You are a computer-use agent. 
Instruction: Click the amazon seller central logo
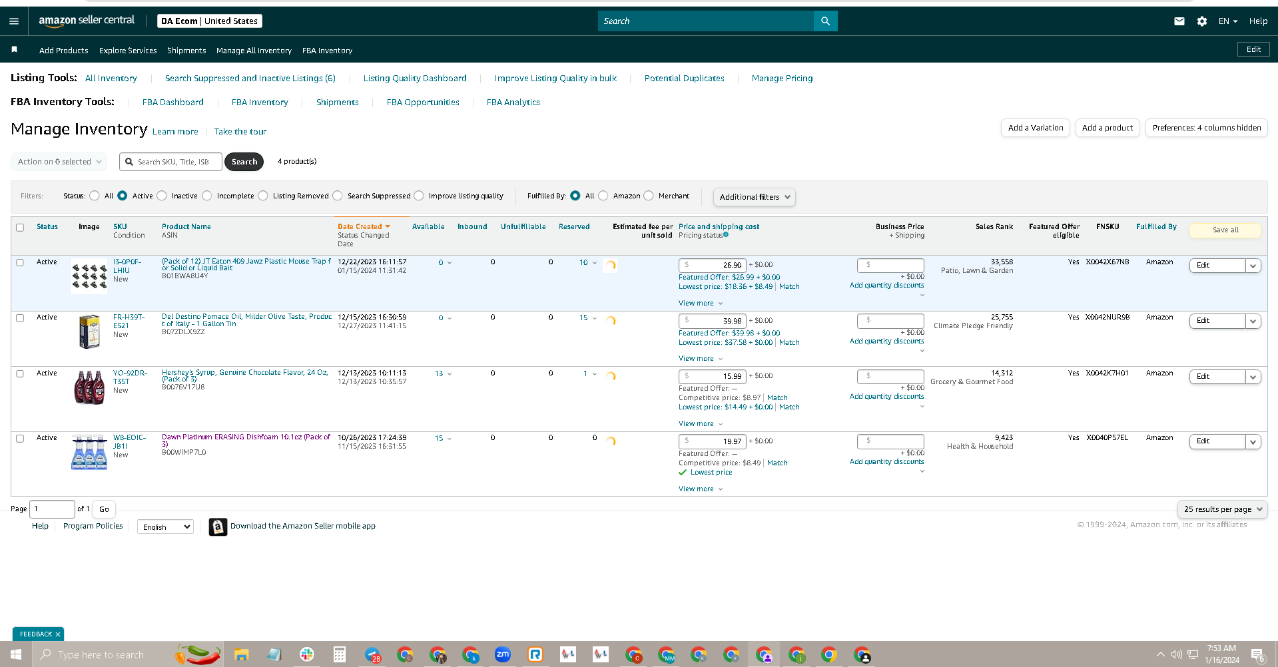click(87, 21)
